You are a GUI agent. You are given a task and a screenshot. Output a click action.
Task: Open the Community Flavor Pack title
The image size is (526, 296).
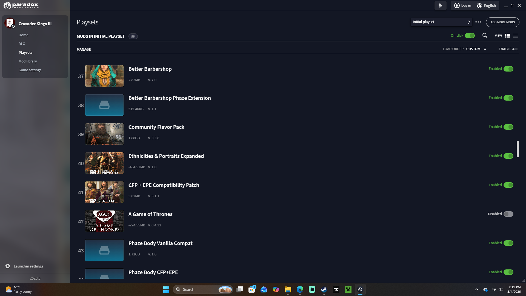(156, 127)
